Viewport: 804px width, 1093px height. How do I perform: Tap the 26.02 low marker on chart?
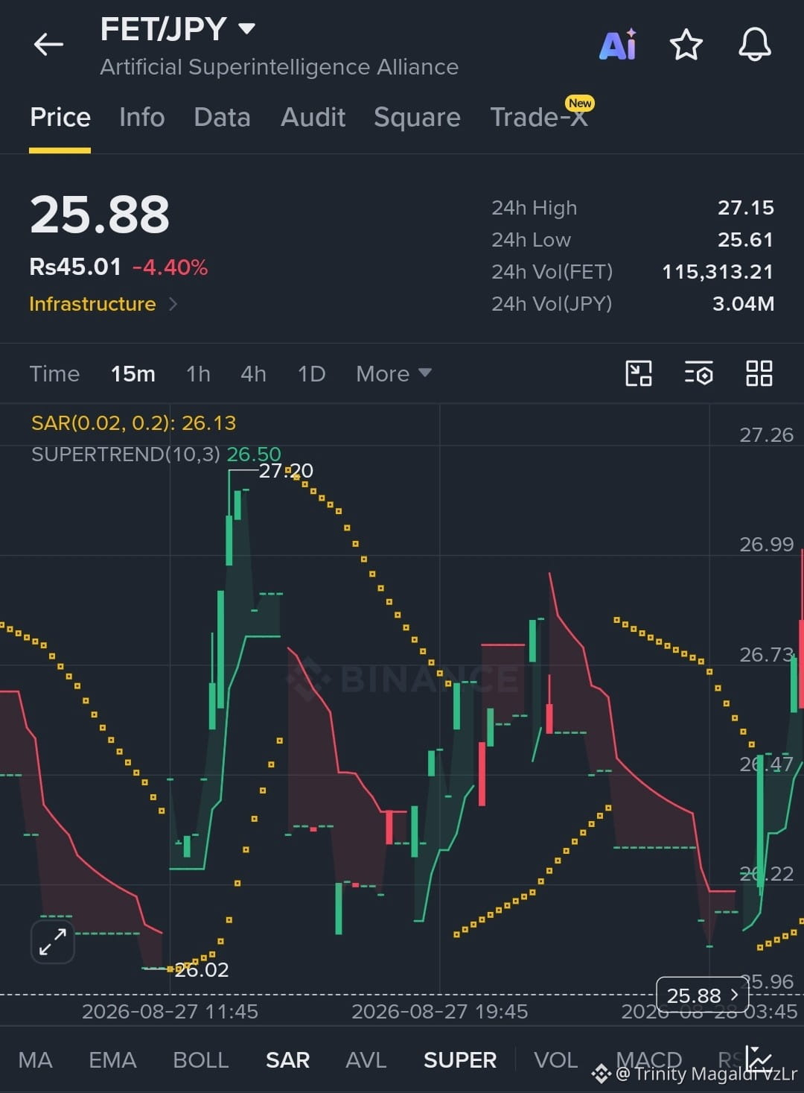[x=201, y=969]
